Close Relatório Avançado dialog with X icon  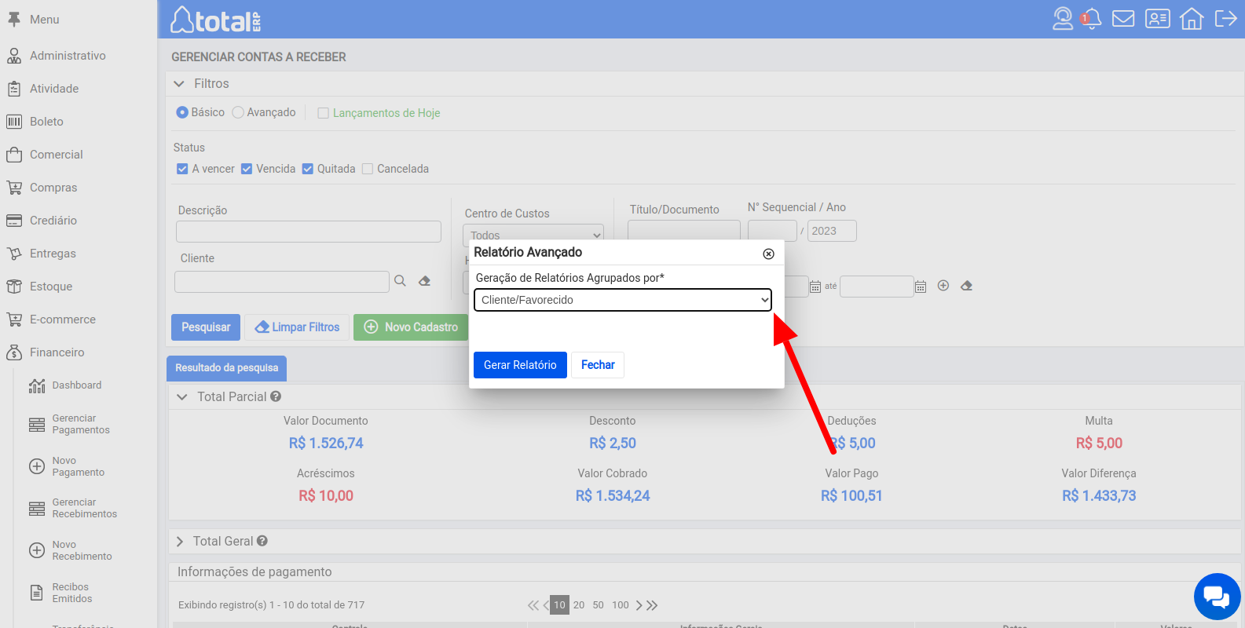[768, 254]
